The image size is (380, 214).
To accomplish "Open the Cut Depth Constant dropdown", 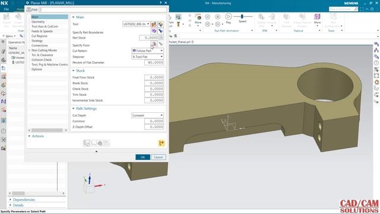I will [x=147, y=115].
